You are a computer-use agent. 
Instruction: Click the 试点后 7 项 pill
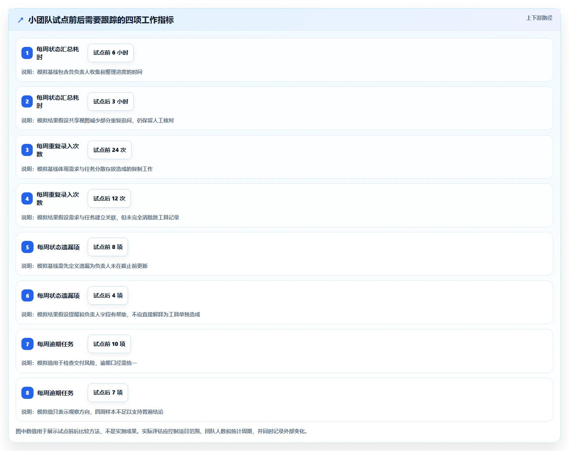pos(108,392)
